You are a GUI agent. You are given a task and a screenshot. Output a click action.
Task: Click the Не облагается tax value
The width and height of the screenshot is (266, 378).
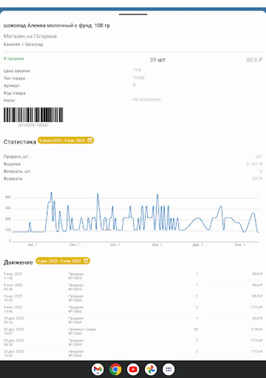147,99
